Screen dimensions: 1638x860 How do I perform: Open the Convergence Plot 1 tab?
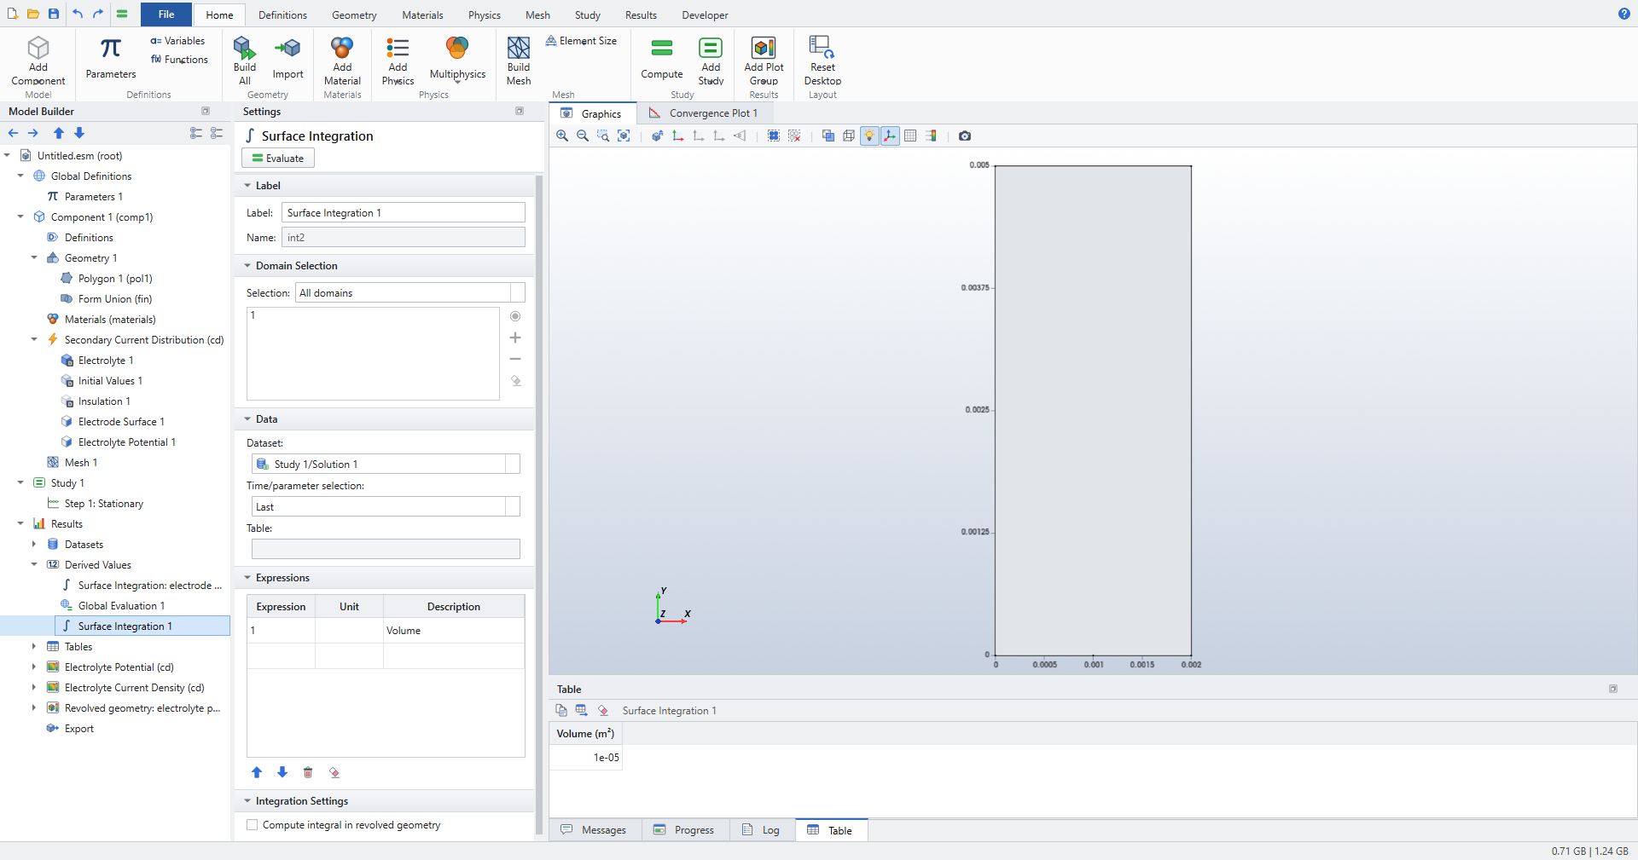(x=705, y=113)
